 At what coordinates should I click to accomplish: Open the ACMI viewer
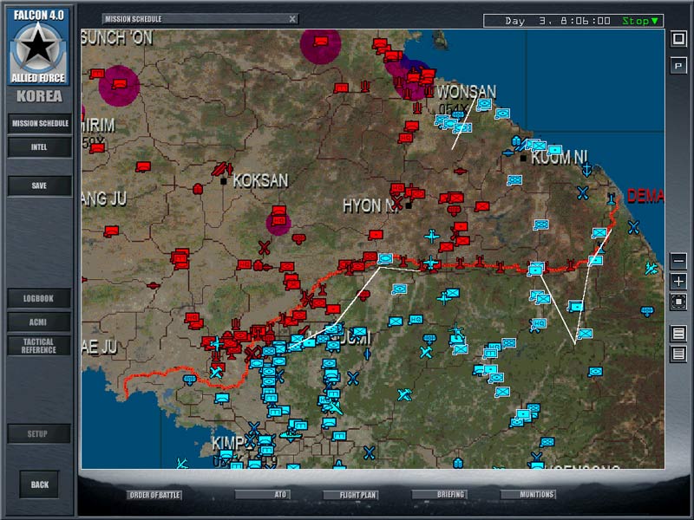[39, 322]
